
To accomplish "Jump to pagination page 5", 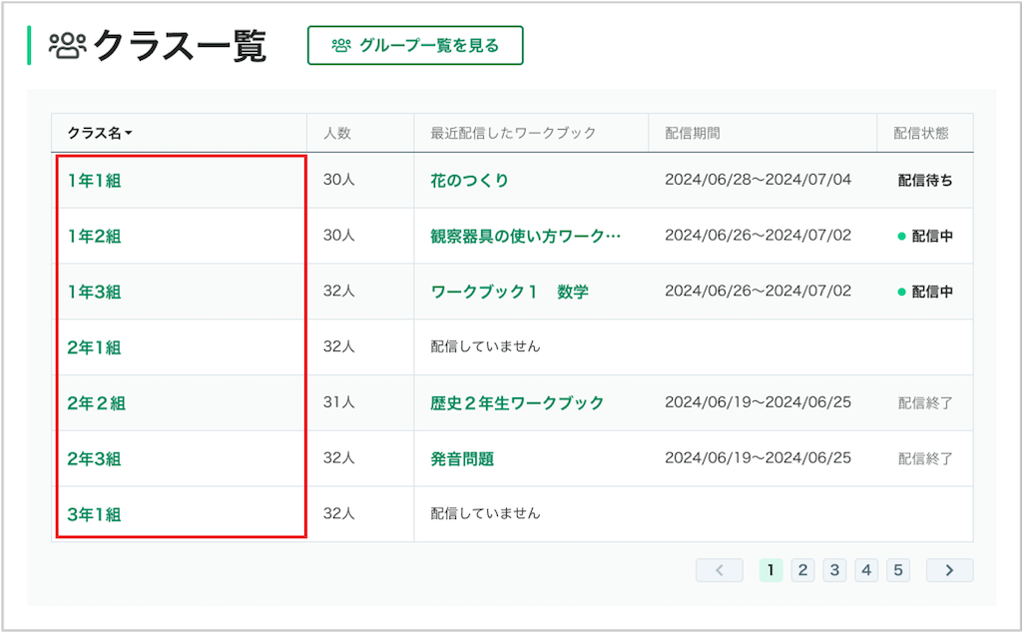I will click(898, 570).
